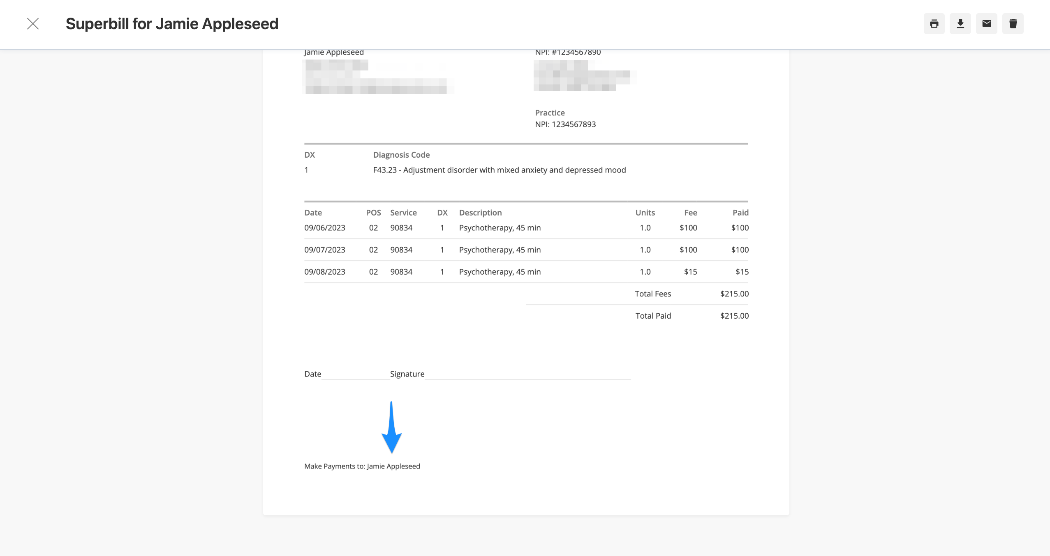The height and width of the screenshot is (556, 1050).
Task: Select the 09/06/2023 session row
Action: [324, 227]
